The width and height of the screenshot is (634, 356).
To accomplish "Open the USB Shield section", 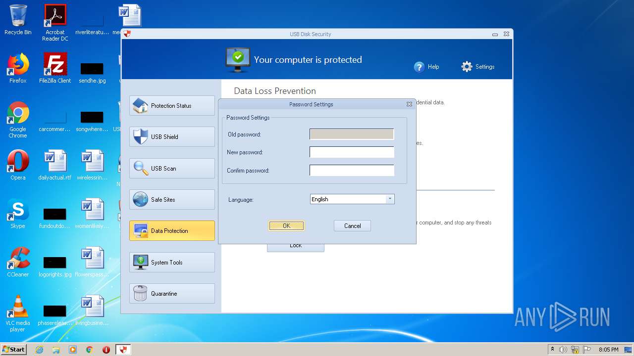I will [172, 137].
